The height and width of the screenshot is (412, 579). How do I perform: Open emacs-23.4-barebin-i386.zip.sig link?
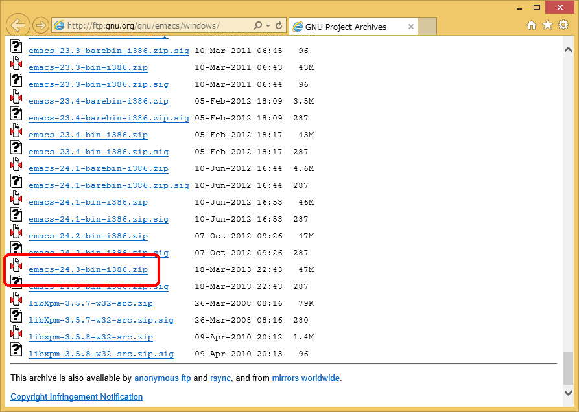109,118
